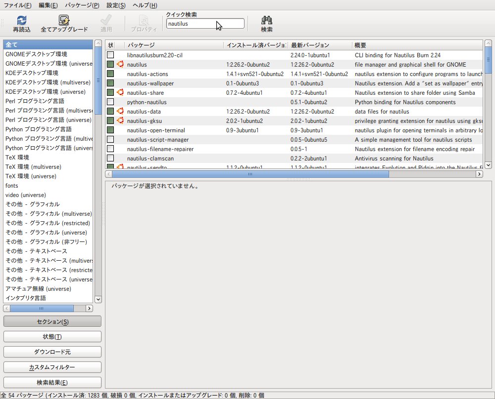Toggle status box for python-nautilus
495x399 pixels.
click(x=110, y=102)
